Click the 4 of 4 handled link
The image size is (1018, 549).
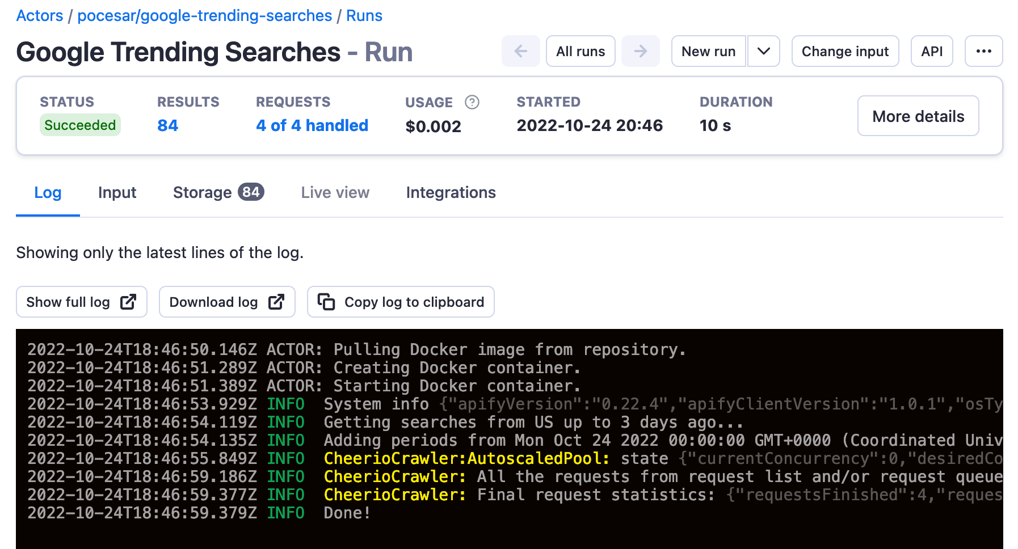(312, 125)
